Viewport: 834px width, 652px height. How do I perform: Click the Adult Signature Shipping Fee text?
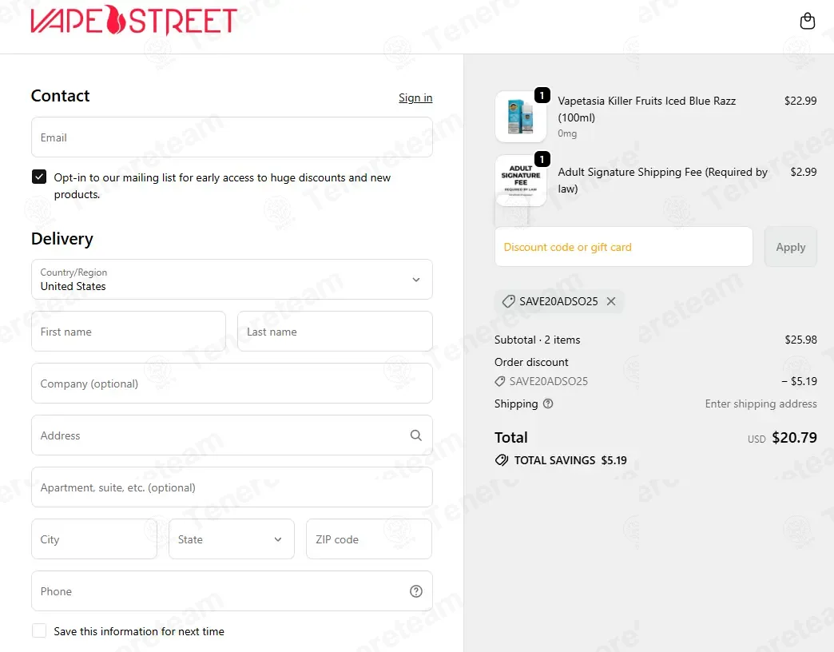(662, 181)
